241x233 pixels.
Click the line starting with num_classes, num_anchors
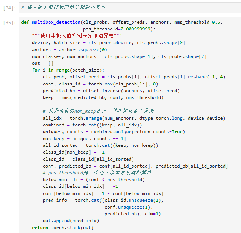[119, 56]
